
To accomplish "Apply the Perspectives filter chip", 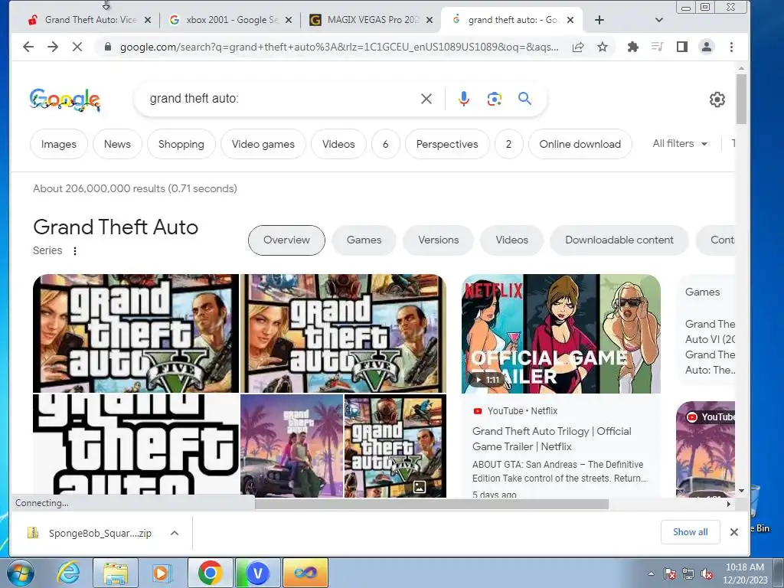I will point(447,144).
